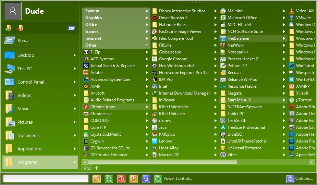This screenshot has width=317, height=185.
Task: Click the orange Lock button
Action: pos(97,179)
